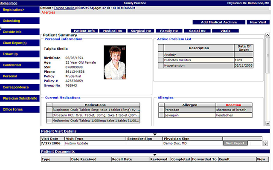Open the Home Page link
This screenshot has height=170, width=273.
(9, 3)
